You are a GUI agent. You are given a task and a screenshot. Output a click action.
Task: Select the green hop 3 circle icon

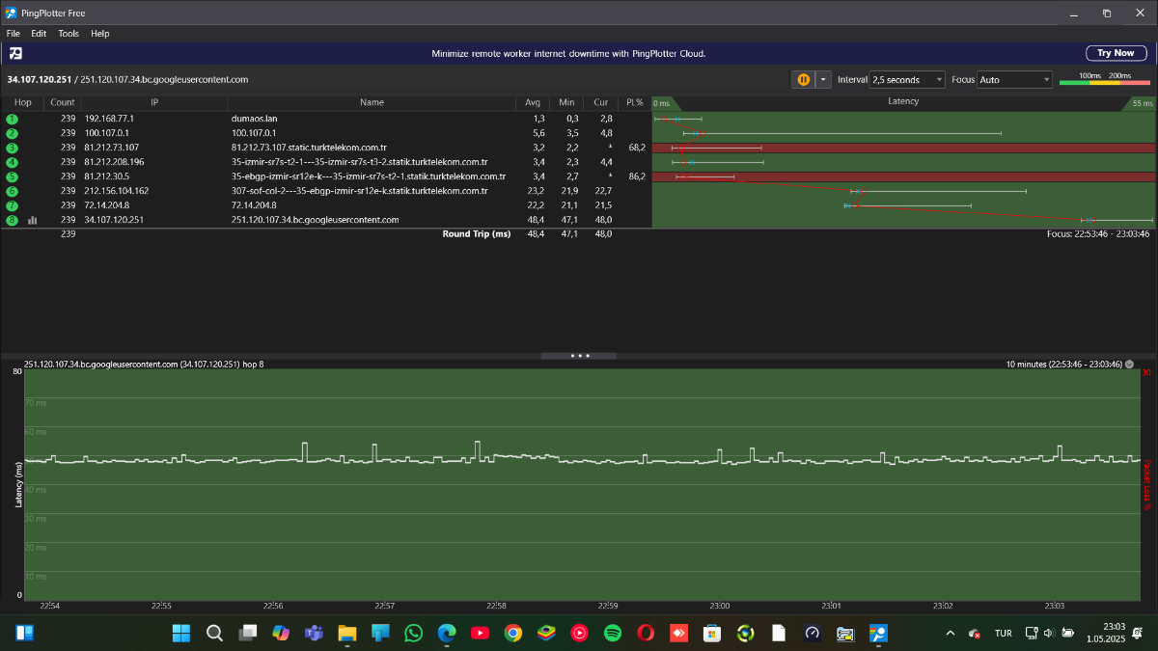pos(13,148)
